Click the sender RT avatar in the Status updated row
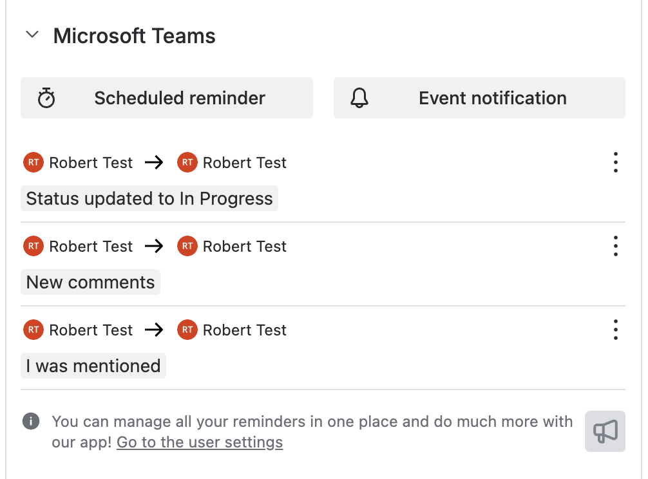The width and height of the screenshot is (648, 479). [x=33, y=162]
